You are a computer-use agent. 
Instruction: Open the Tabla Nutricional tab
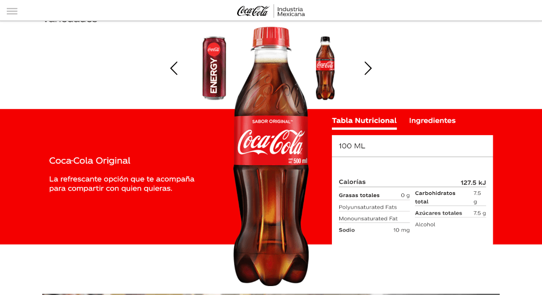364,121
